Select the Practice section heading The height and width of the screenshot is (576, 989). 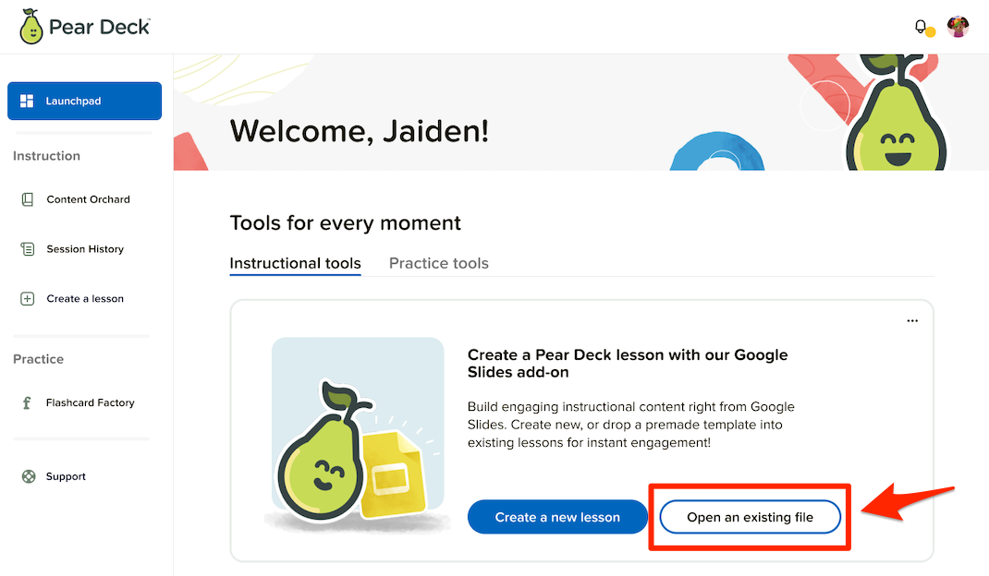38,359
